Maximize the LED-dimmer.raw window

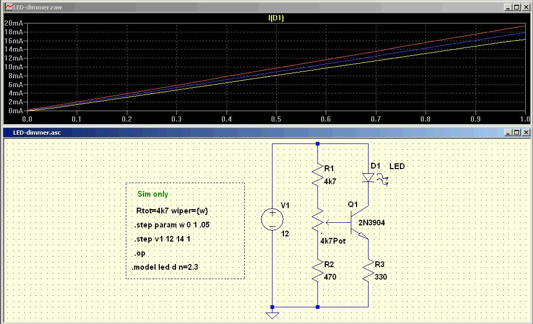click(517, 7)
